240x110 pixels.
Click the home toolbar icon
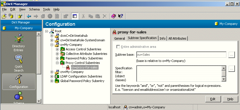[x=43, y=16]
